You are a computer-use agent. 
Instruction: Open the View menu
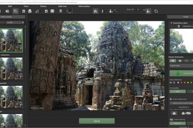(x=26, y=6)
